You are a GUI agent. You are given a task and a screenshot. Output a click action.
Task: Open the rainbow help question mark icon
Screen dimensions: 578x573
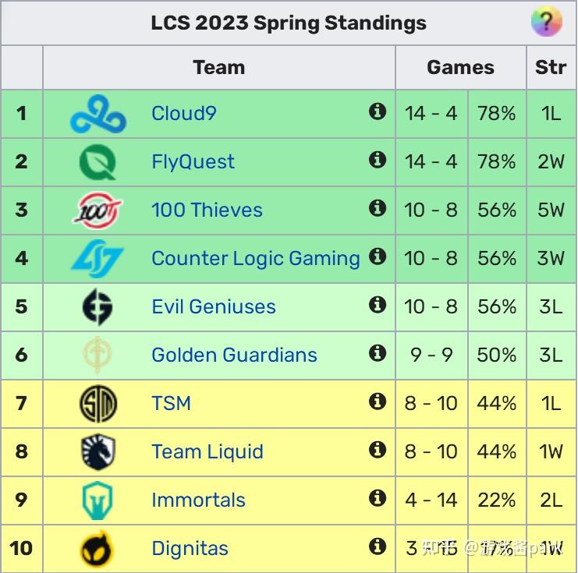coord(547,22)
